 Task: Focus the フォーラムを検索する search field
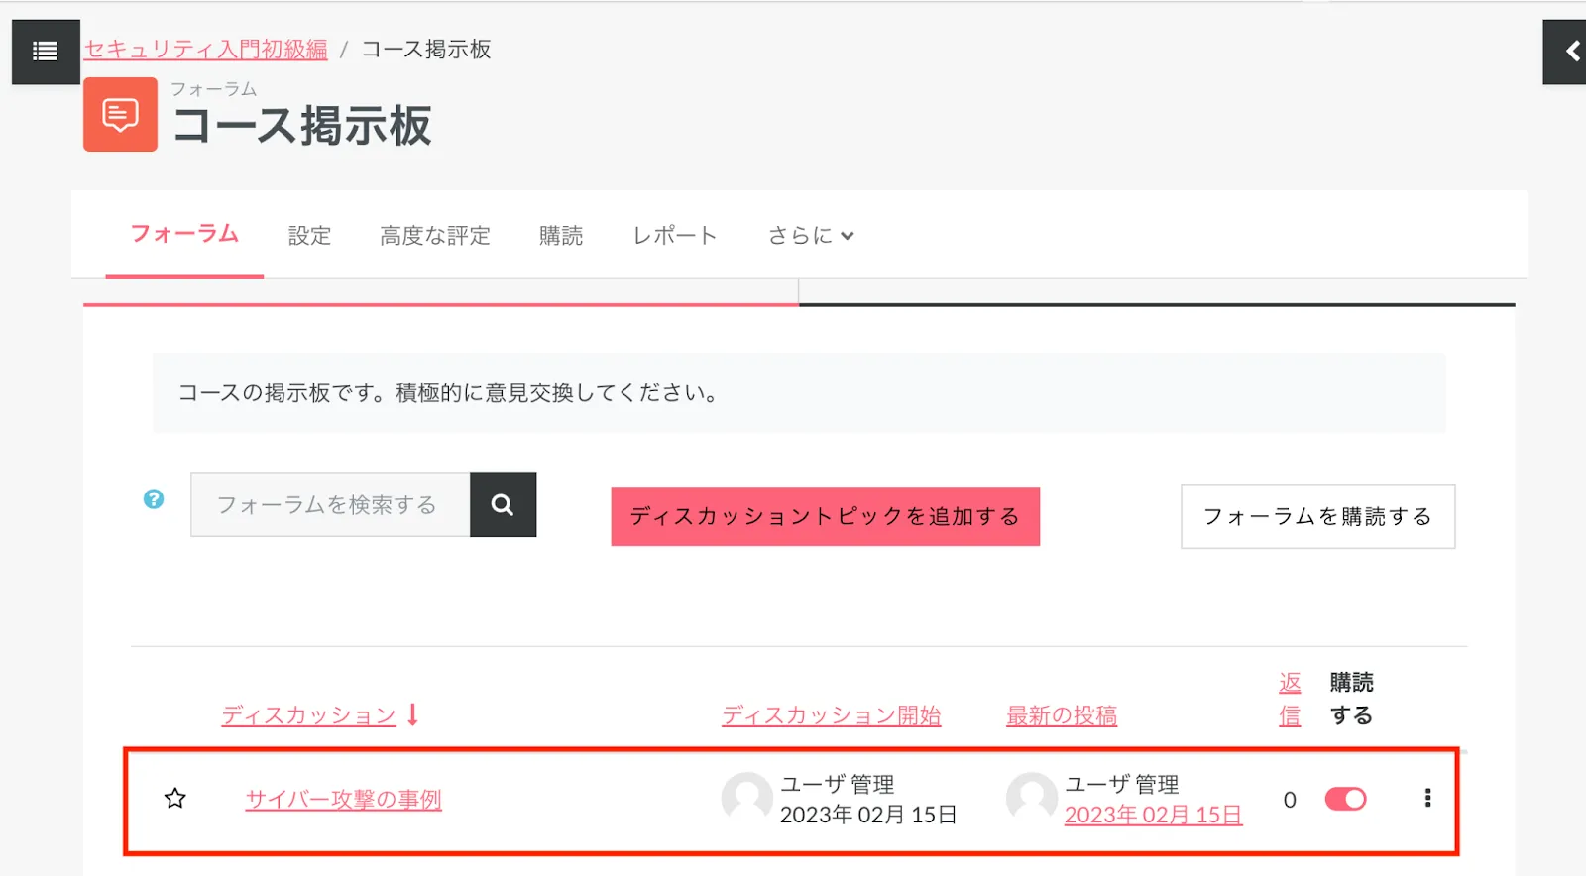pyautogui.click(x=330, y=505)
